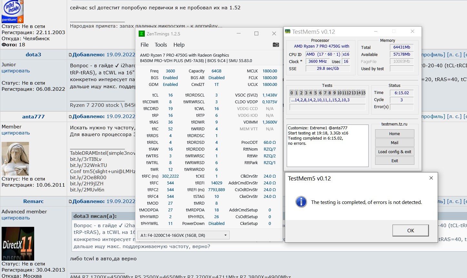Click Load config & exit in TestMem5
Image resolution: width=467 pixels, height=278 pixels.
click(x=394, y=152)
